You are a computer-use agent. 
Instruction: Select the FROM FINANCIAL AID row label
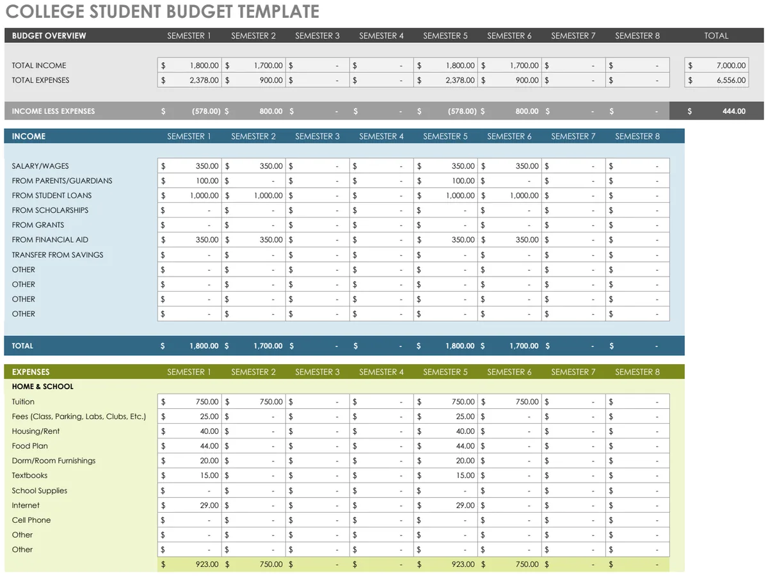[50, 239]
